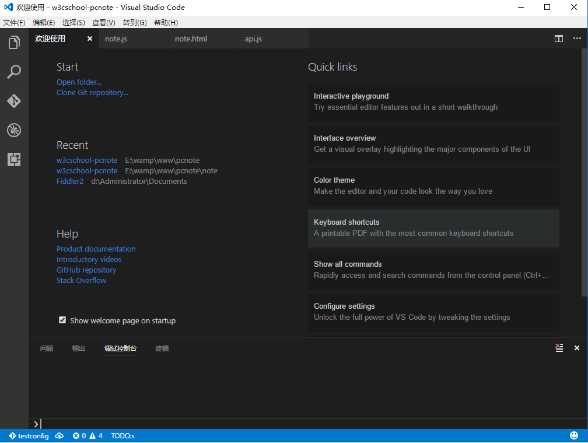Click the welcome page vertical scrollbar
This screenshot has height=443, width=588.
pos(584,175)
